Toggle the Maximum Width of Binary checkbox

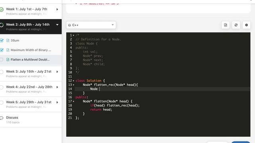(x=2, y=50)
